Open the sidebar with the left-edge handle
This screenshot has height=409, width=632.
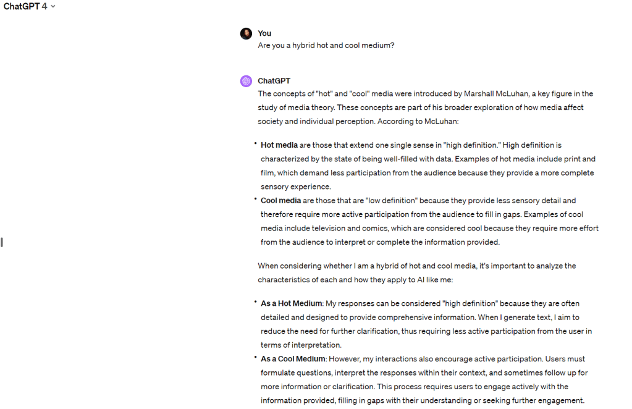pyautogui.click(x=2, y=242)
